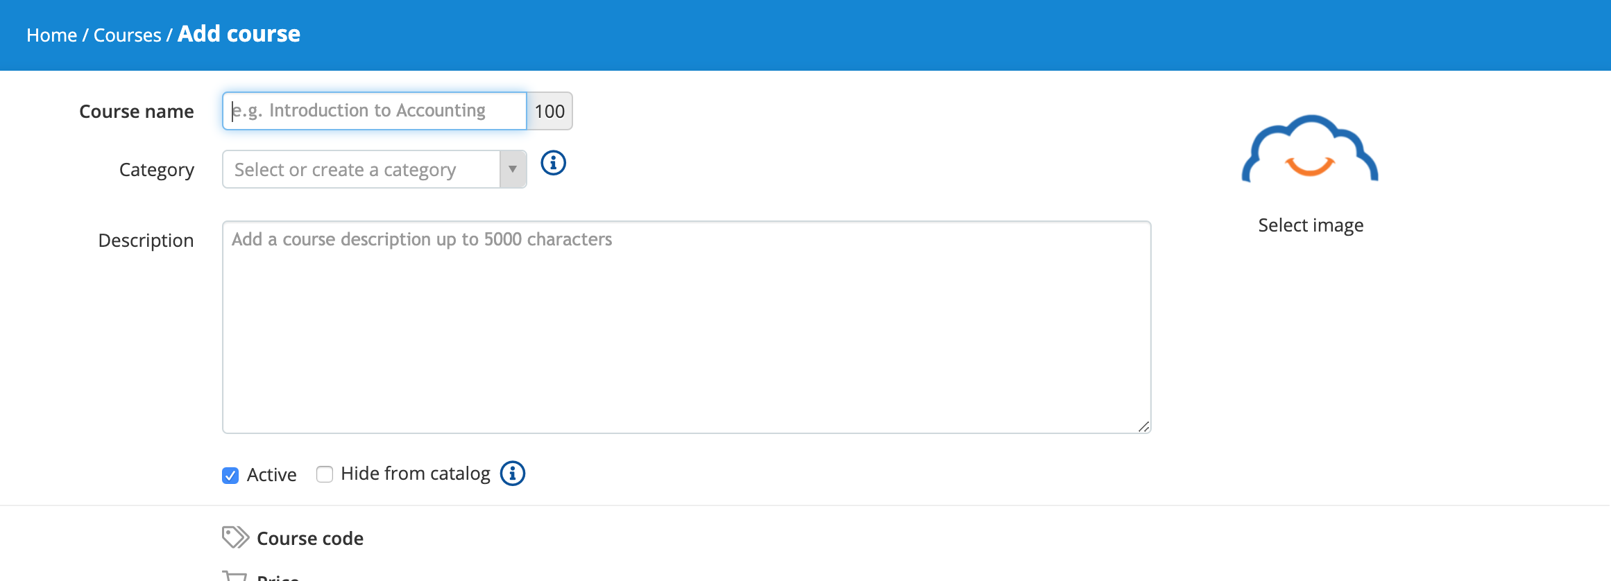Image resolution: width=1611 pixels, height=581 pixels.
Task: Expand the Course code section
Action: point(310,539)
